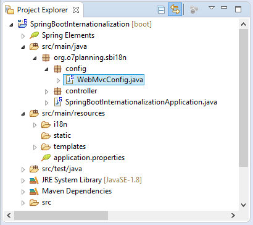Select WebMvcConfig.java file
Screen dimensions: 253x225
coord(104,80)
